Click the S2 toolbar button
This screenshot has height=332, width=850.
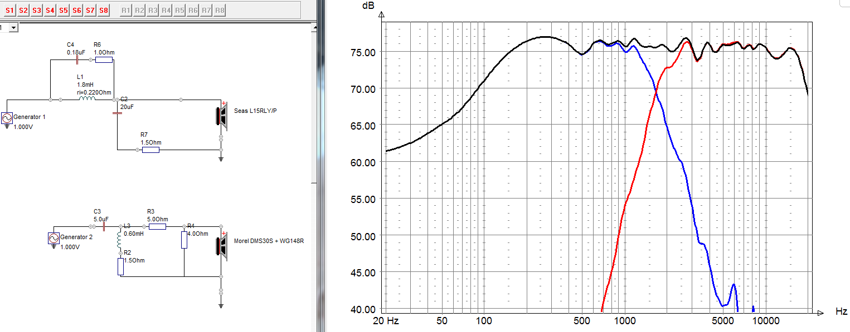(23, 10)
